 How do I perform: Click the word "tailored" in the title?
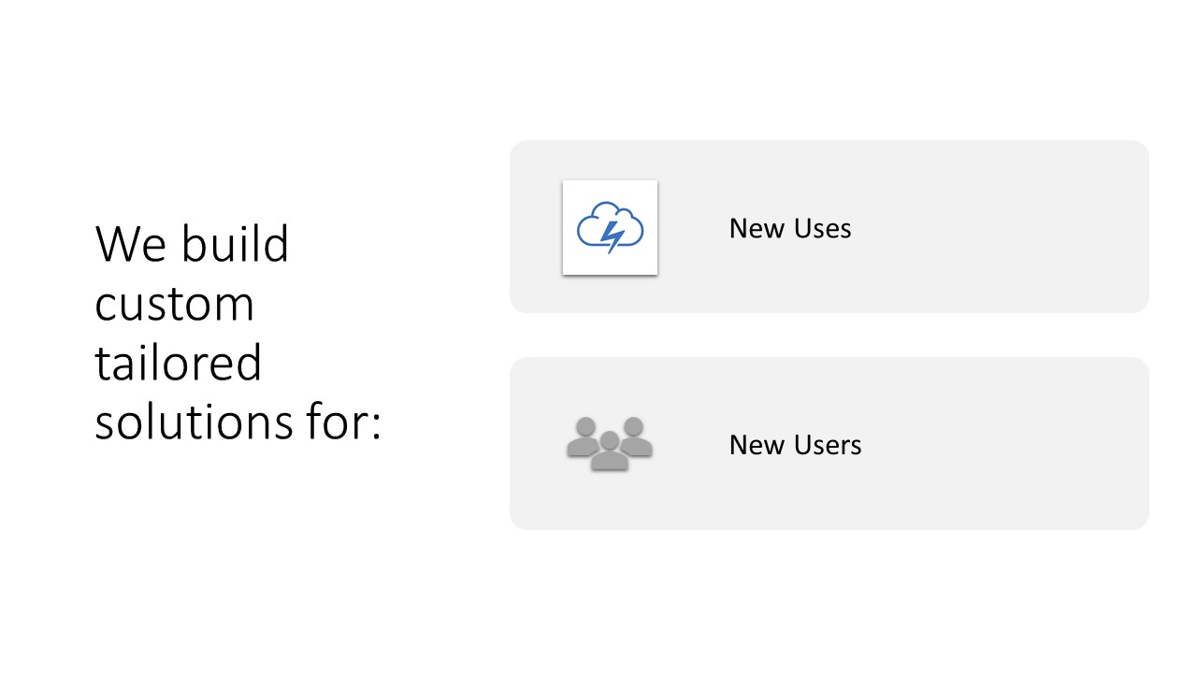tap(178, 363)
